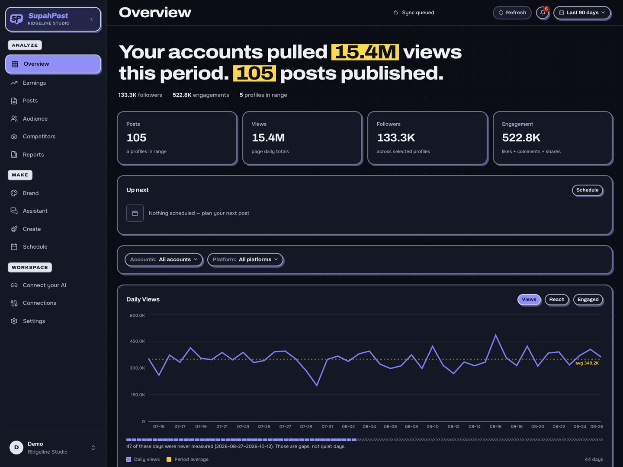Click the Daily views legend swatch
This screenshot has height=467, width=623.
click(128, 460)
